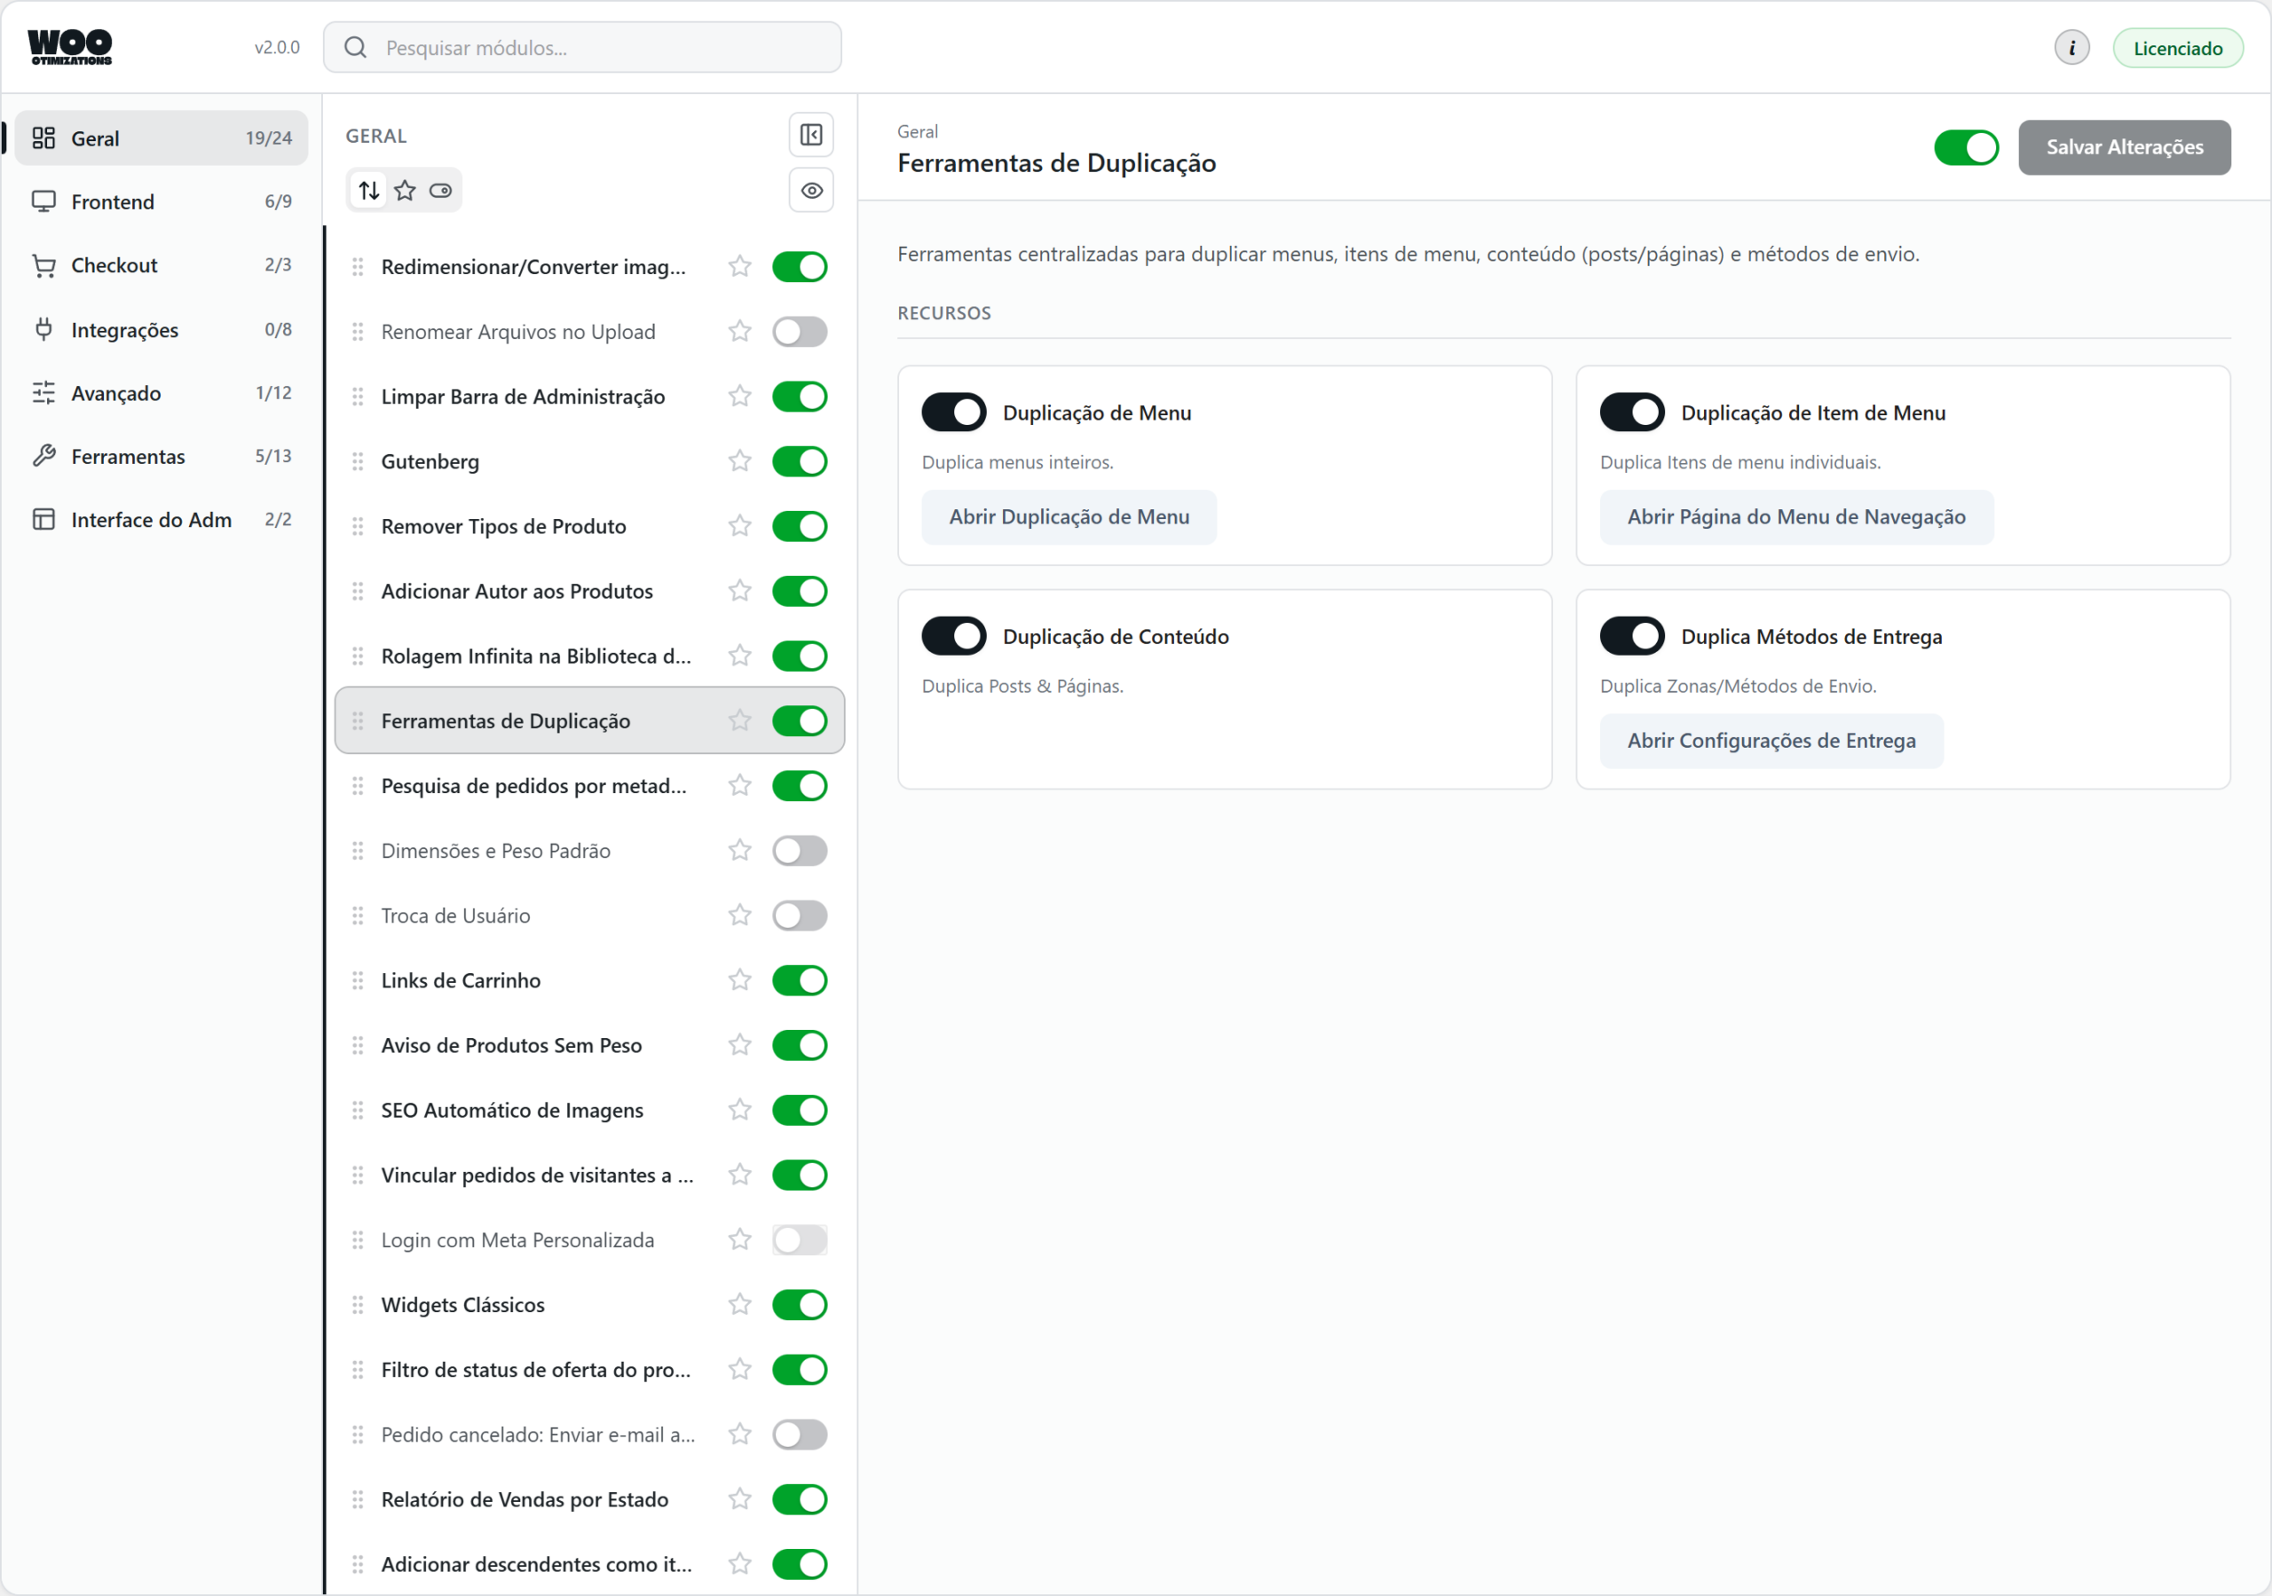The image size is (2272, 1596).
Task: Star the Renomear Arquivos no Upload module
Action: pos(739,332)
